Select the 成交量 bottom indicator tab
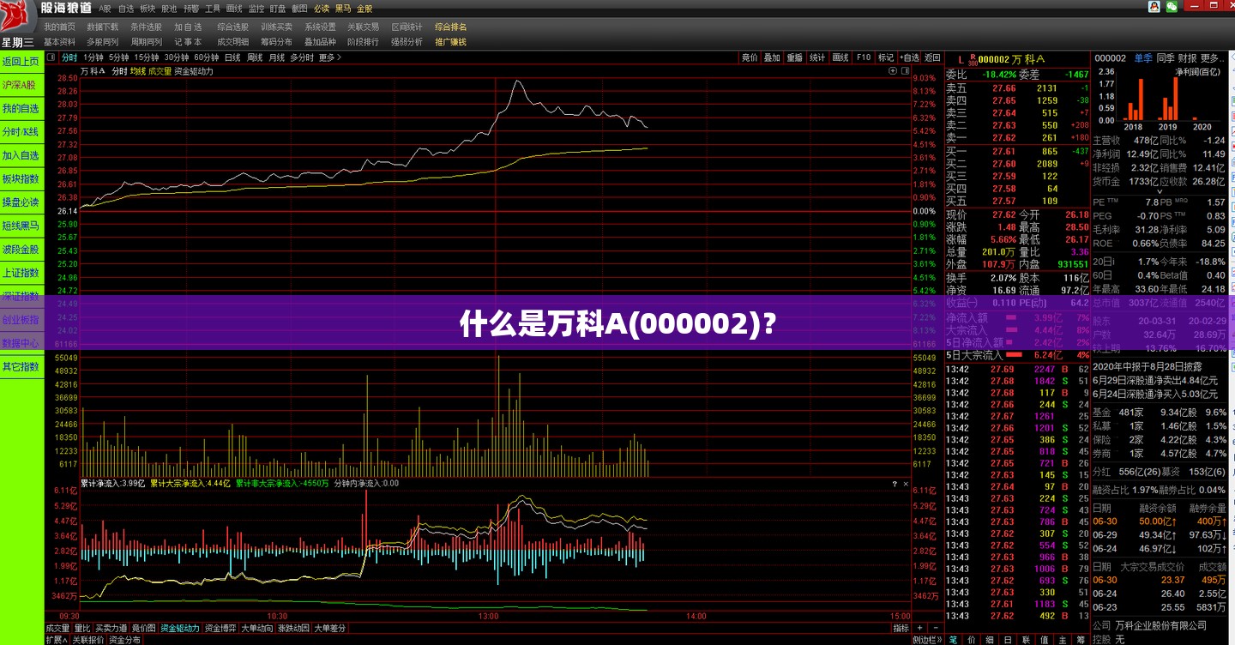This screenshot has height=645, width=1235. 58,629
